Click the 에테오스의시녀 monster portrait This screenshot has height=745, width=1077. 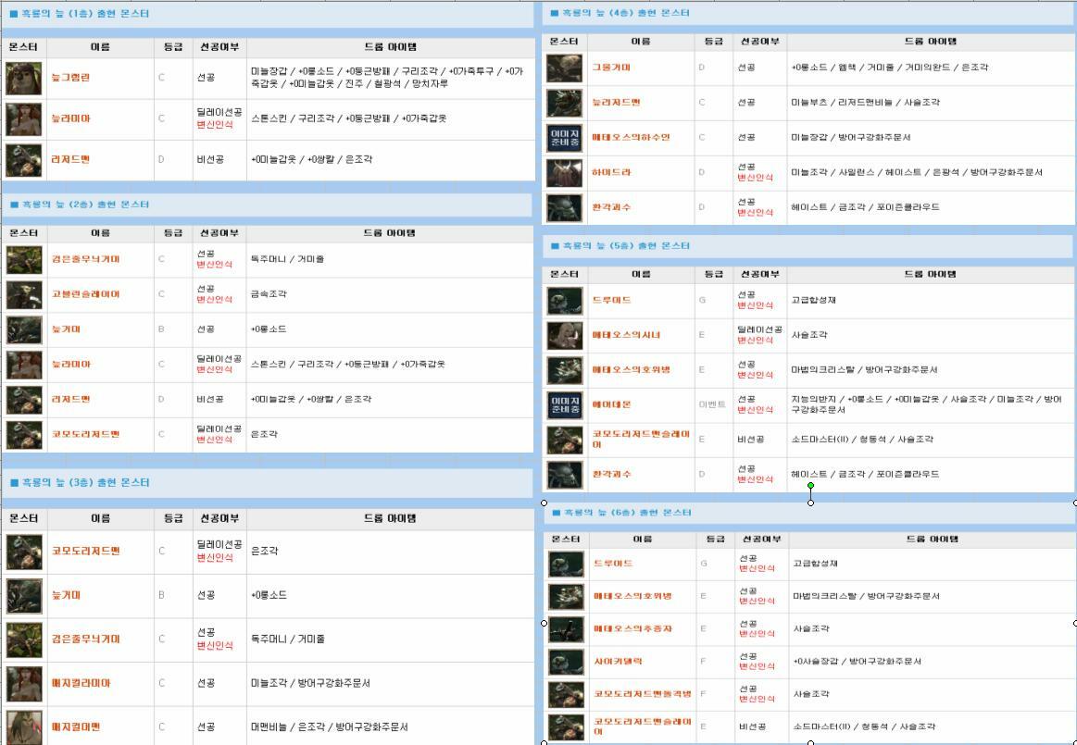[x=564, y=335]
